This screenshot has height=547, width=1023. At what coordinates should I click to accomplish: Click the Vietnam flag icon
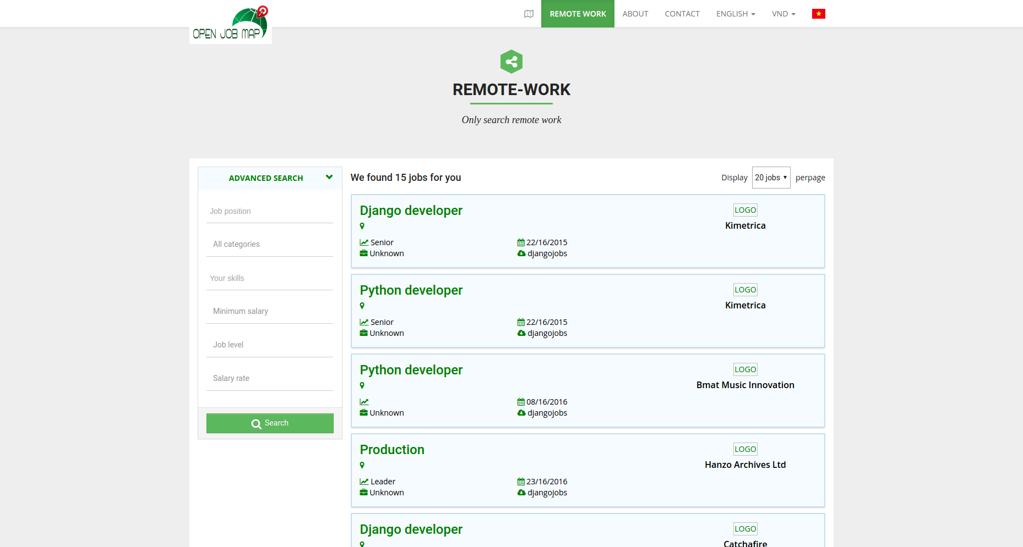point(818,14)
